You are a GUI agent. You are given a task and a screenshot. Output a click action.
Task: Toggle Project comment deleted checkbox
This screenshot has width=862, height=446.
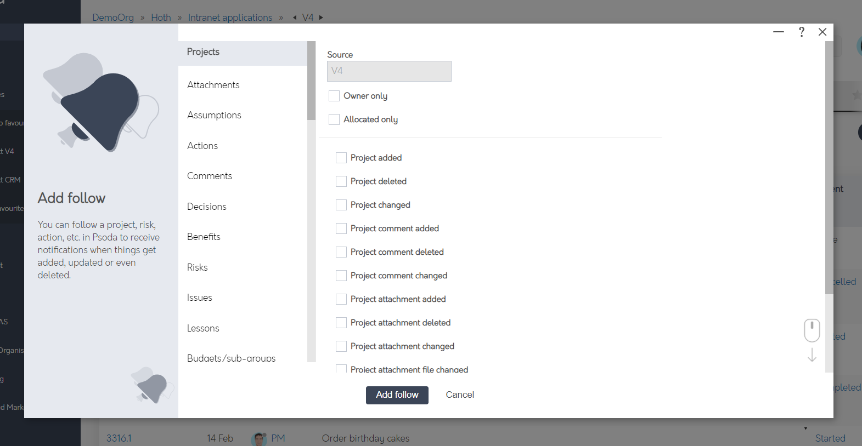coord(341,252)
